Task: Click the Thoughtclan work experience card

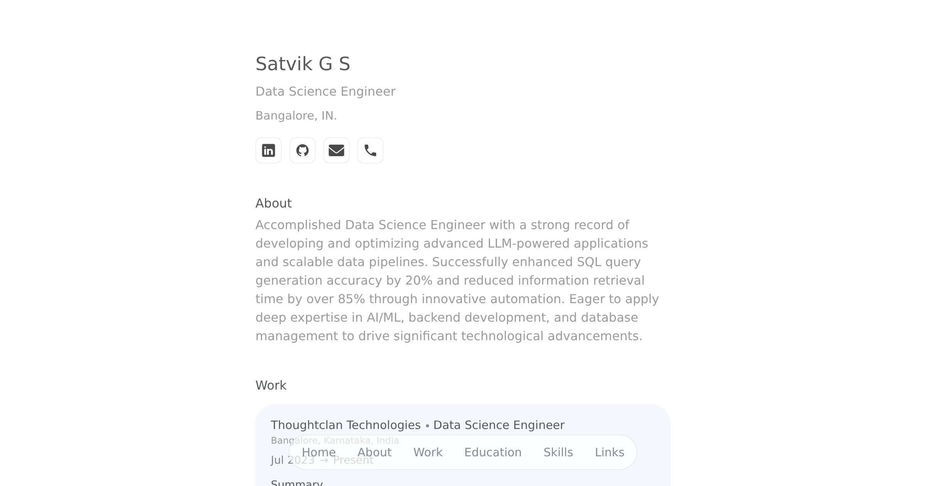Action: [463, 445]
